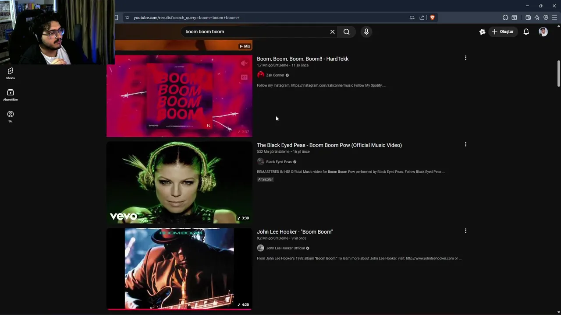
Task: Toggle mute icon on HardTekk preview thumbnail
Action: [x=244, y=64]
